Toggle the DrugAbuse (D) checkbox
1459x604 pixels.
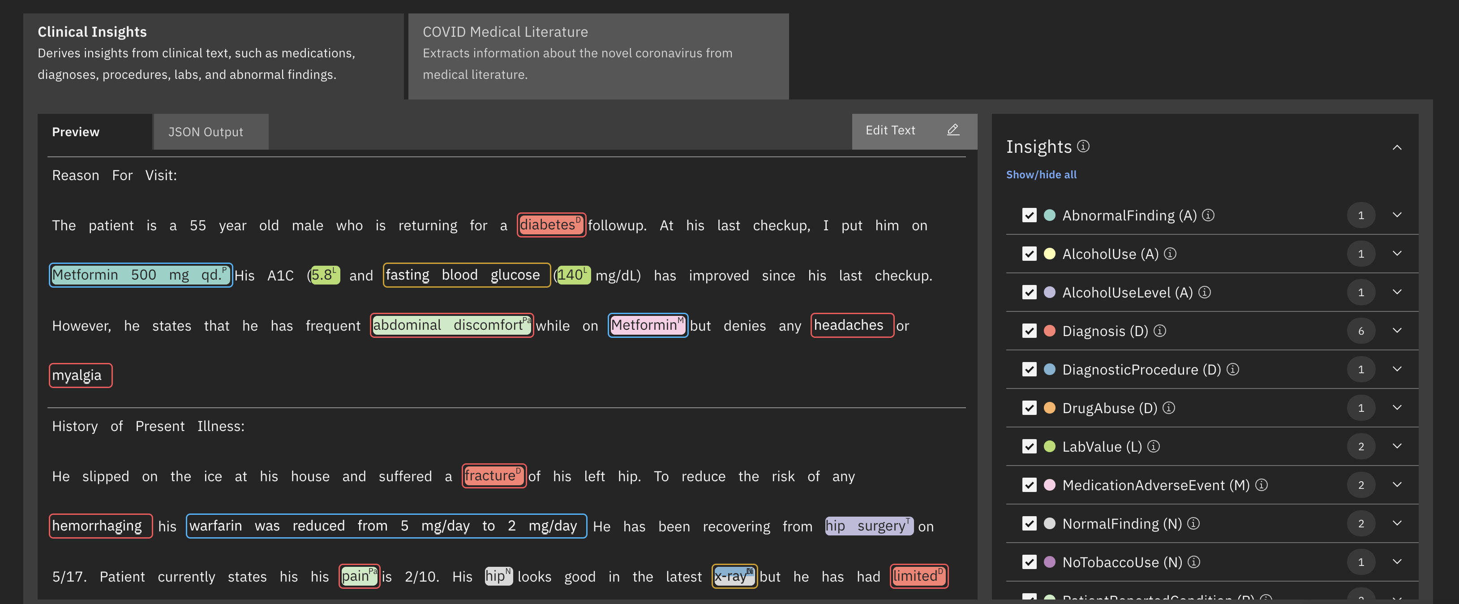coord(1029,408)
